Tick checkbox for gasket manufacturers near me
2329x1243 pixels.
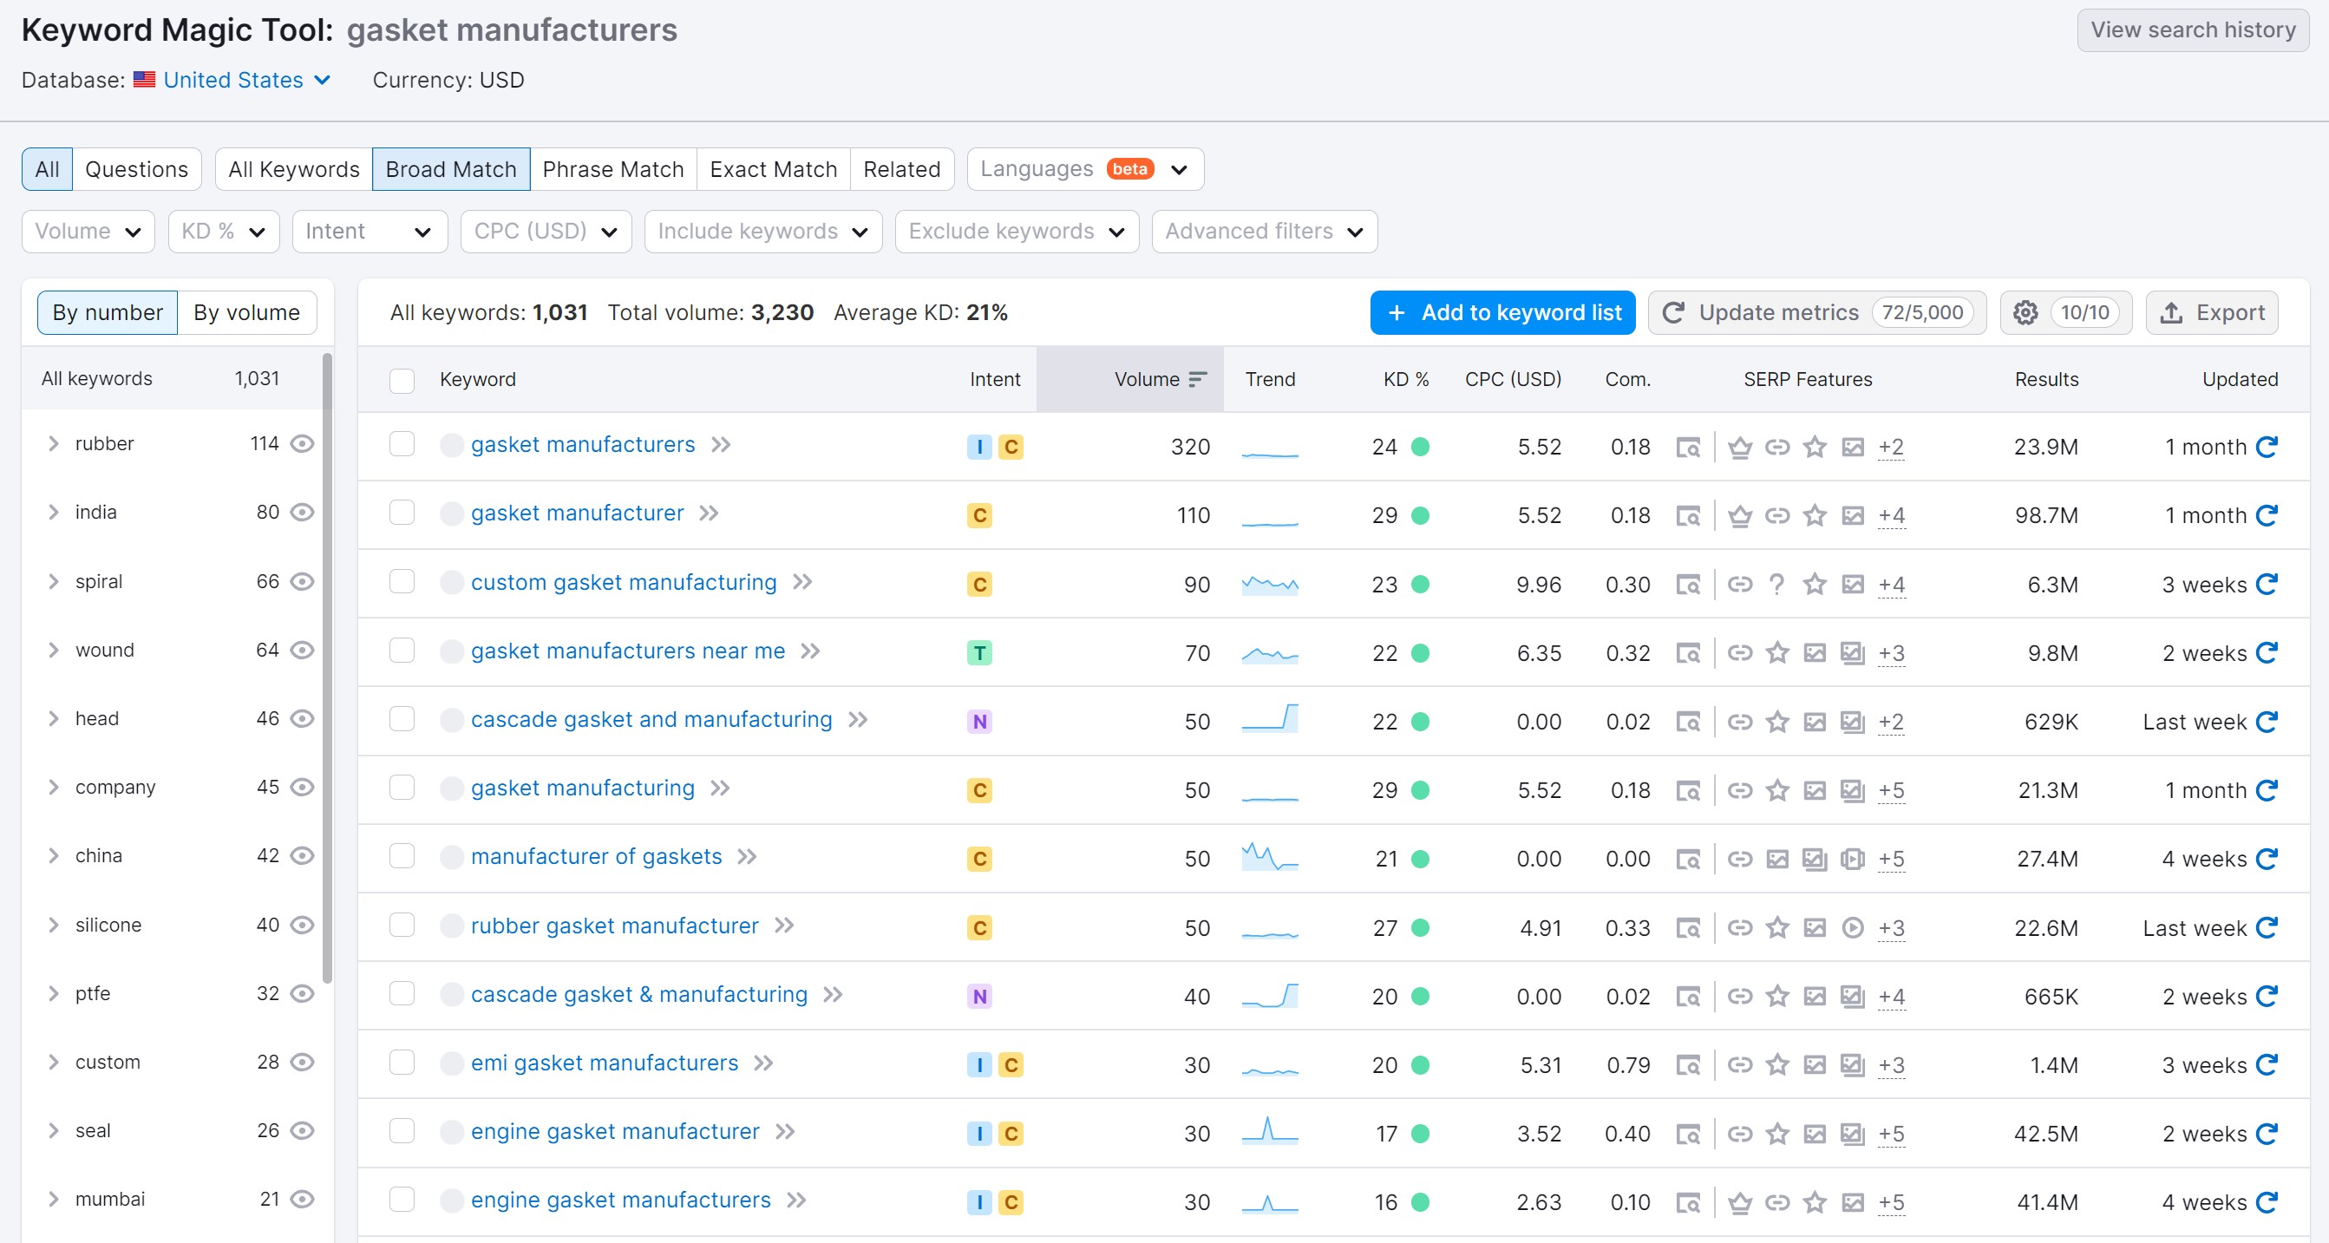click(x=402, y=651)
